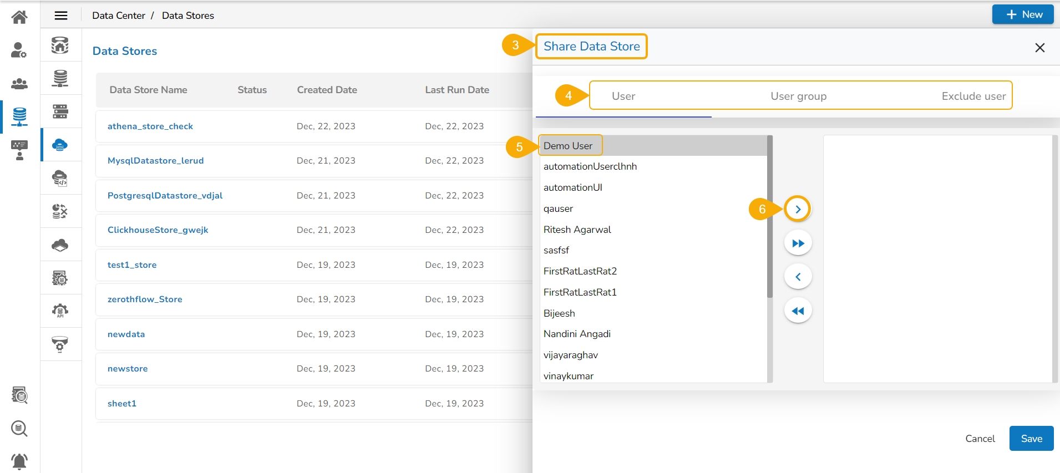This screenshot has width=1060, height=473.
Task: Remove selected user with left arrow
Action: (798, 277)
